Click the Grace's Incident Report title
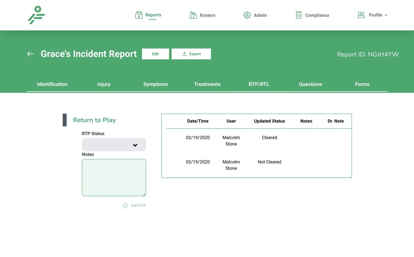The width and height of the screenshot is (414, 257). (x=89, y=54)
